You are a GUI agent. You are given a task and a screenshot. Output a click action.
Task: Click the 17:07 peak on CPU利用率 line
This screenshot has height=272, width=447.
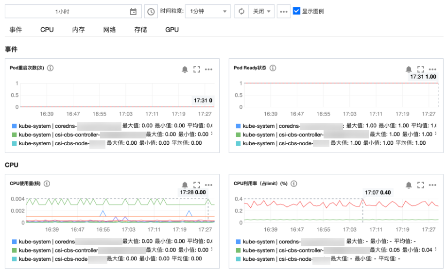point(362,200)
